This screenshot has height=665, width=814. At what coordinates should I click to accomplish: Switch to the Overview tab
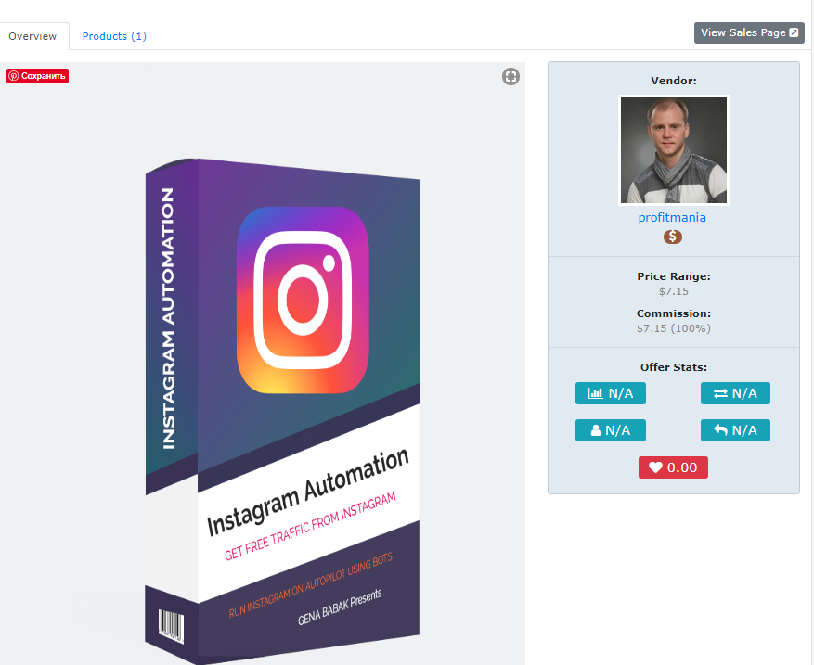coord(32,36)
